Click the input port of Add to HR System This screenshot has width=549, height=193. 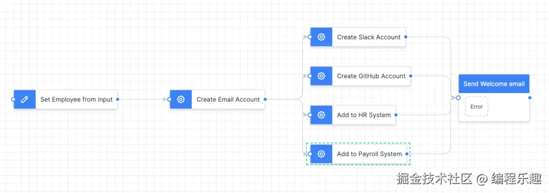click(x=310, y=115)
